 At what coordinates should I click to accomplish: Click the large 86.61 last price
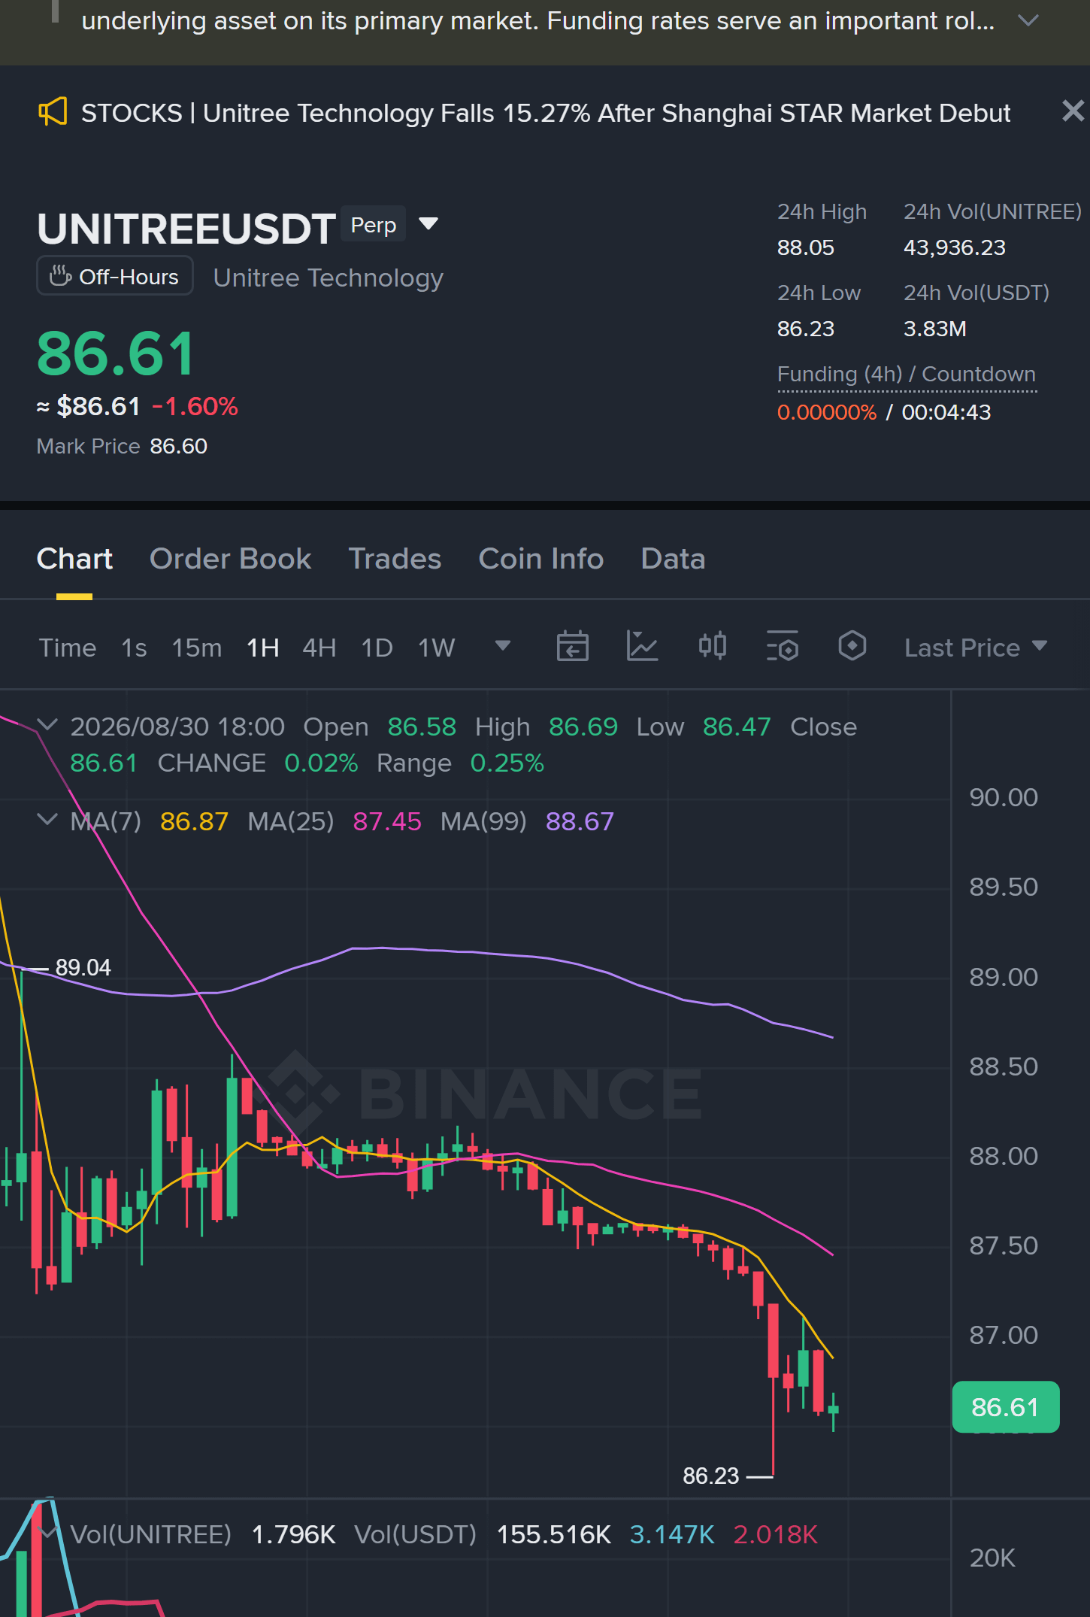116,353
